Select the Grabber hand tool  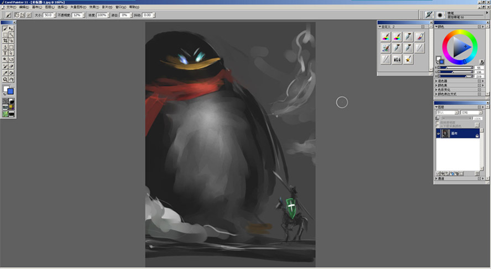(11, 80)
